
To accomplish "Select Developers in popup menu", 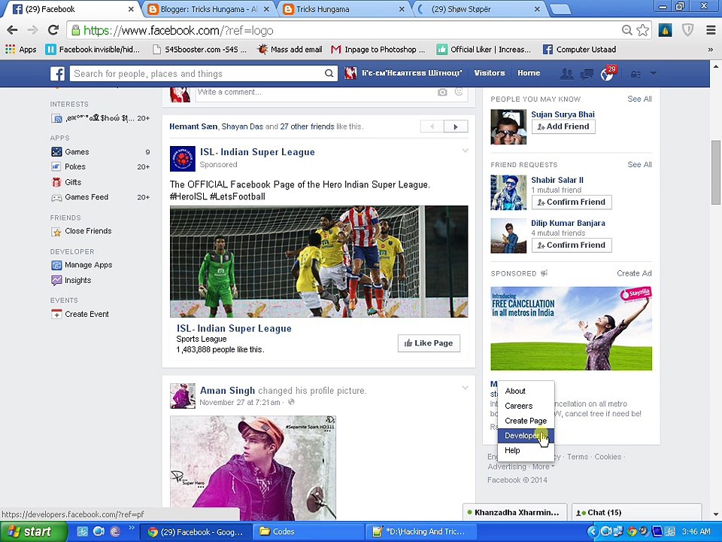I will tap(526, 436).
